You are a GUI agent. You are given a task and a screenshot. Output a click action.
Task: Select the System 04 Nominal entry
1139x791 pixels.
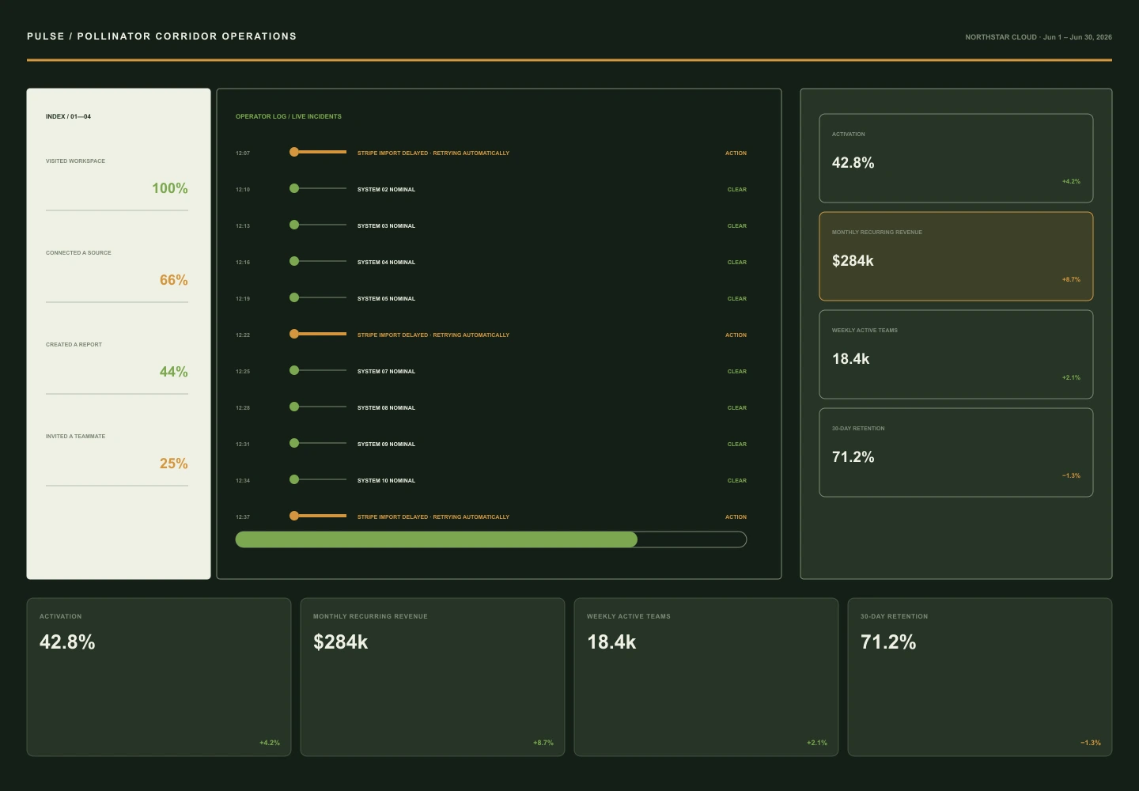click(x=386, y=262)
